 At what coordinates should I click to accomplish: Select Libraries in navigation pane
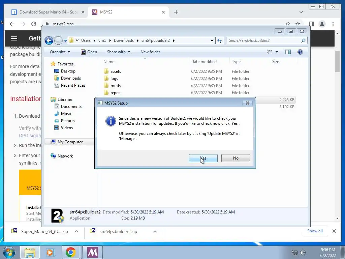(65, 99)
